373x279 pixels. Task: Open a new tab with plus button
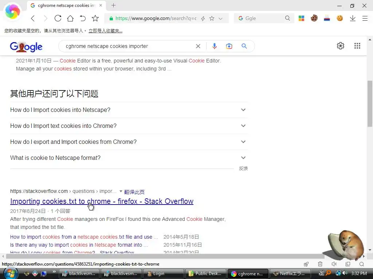coord(114,5)
